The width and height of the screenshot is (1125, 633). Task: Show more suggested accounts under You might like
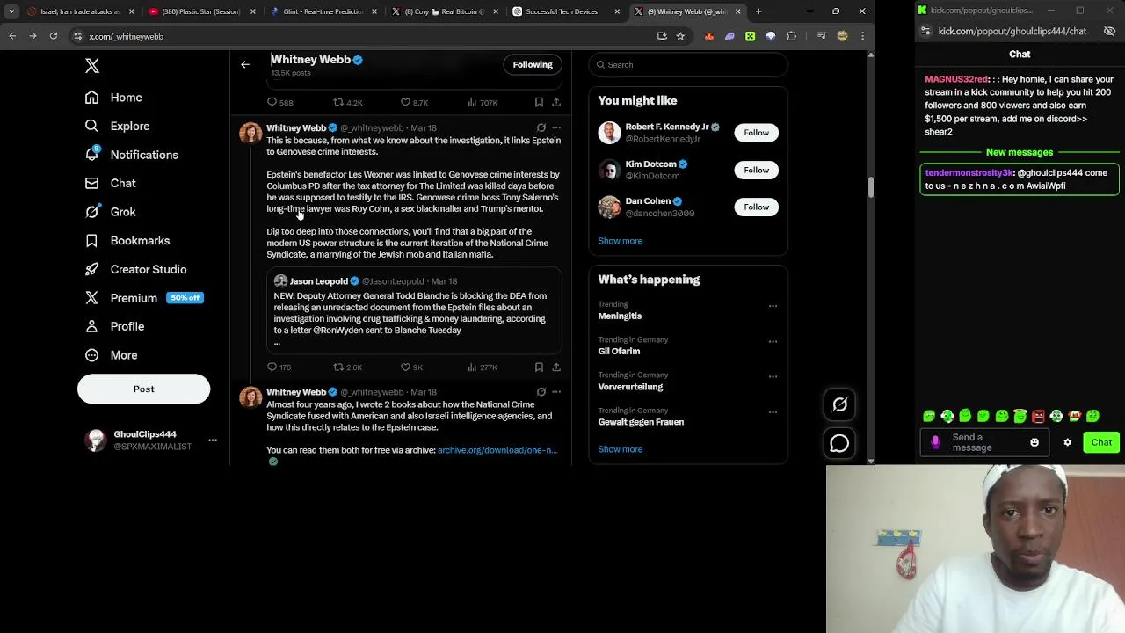coord(621,241)
